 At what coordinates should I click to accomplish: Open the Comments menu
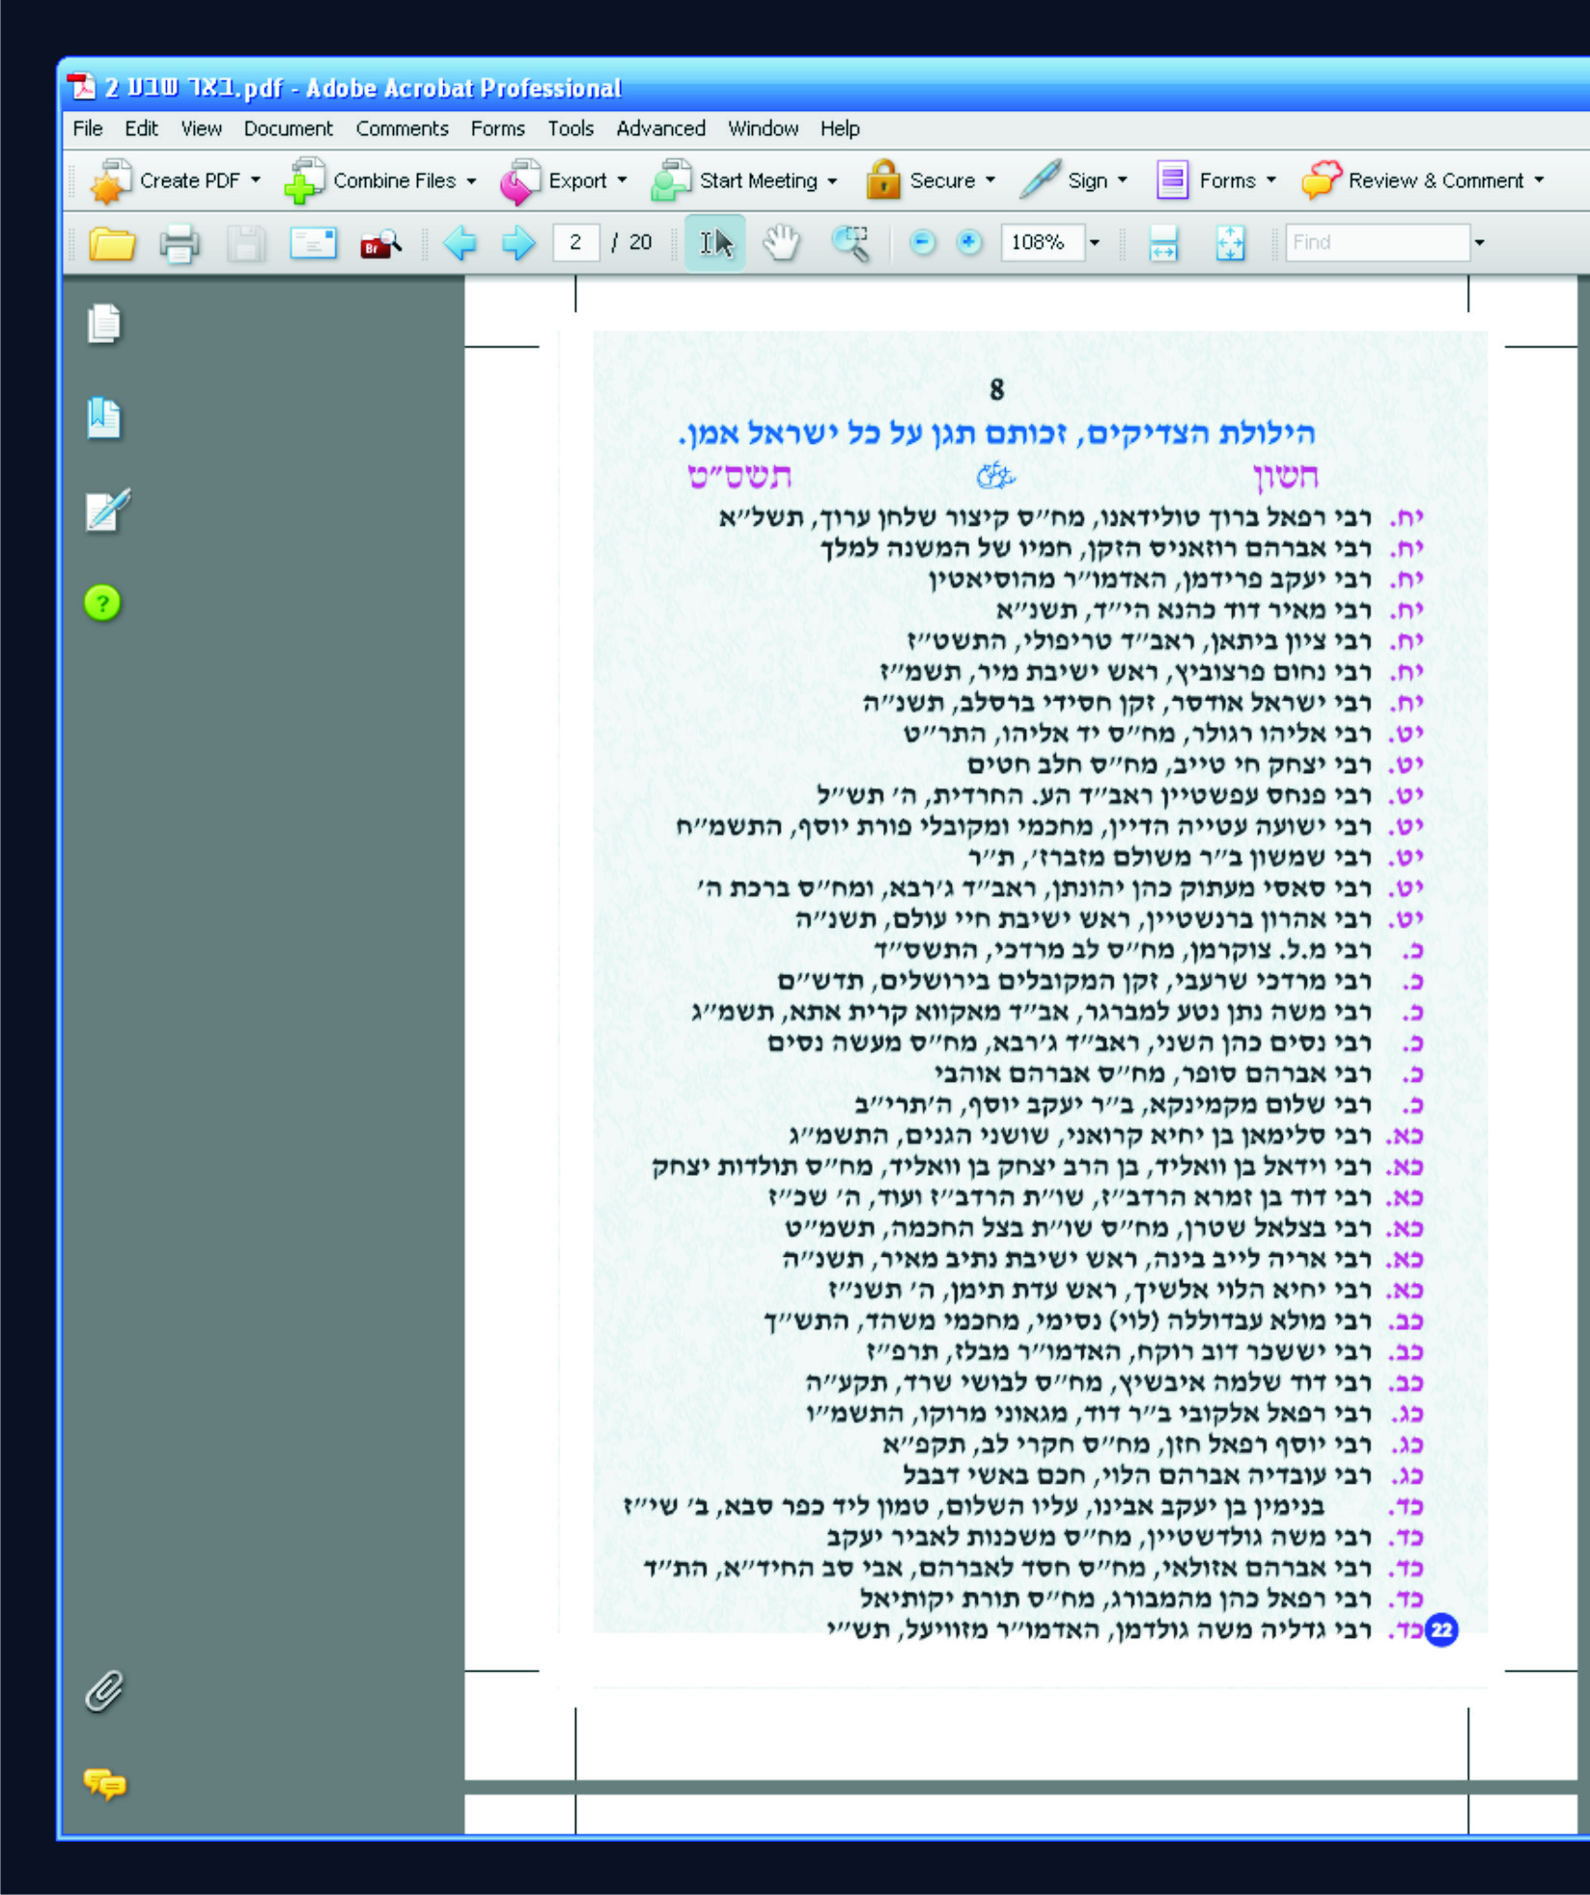click(403, 128)
